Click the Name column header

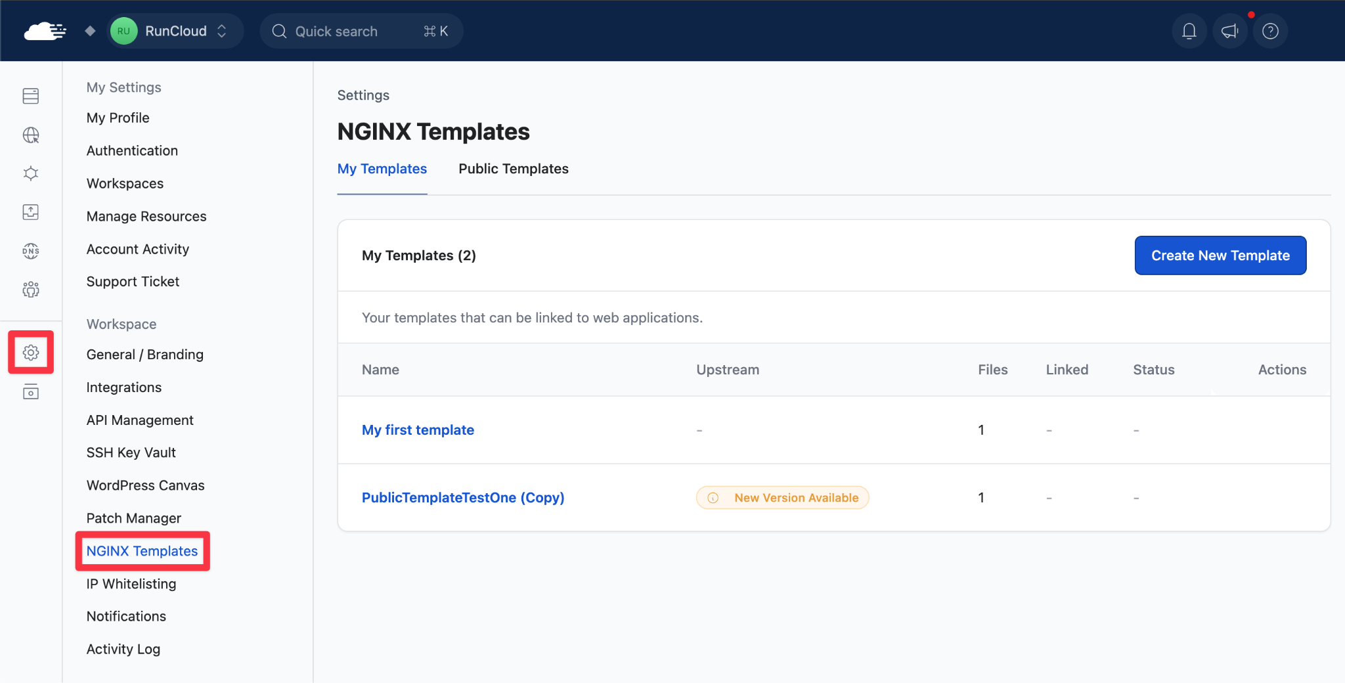point(380,370)
